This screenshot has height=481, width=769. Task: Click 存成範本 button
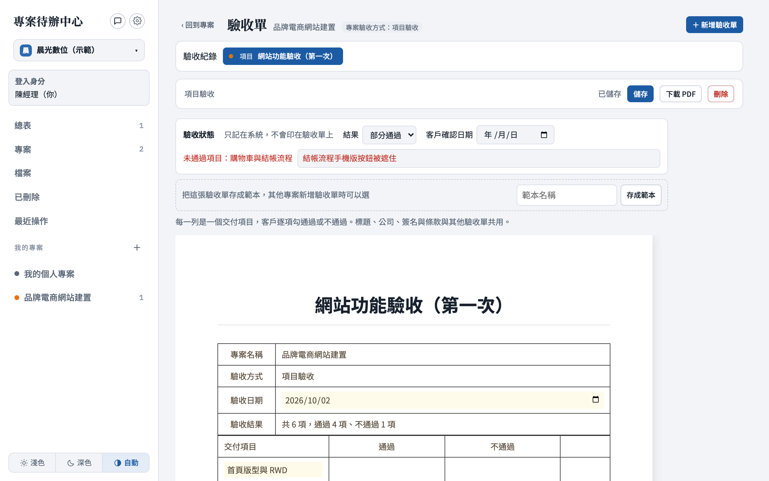[641, 195]
